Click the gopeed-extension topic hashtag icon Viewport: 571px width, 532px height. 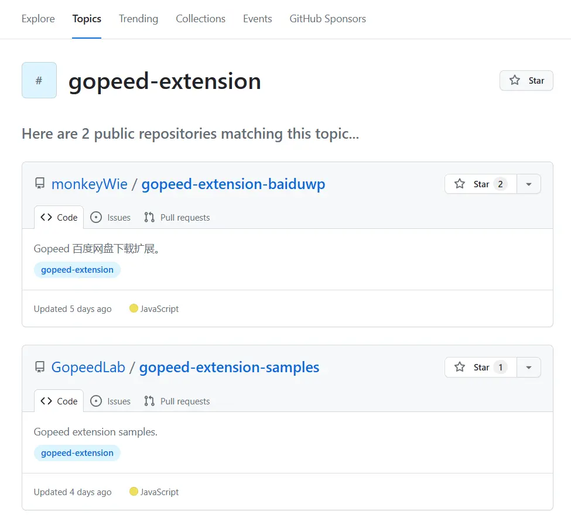[39, 80]
